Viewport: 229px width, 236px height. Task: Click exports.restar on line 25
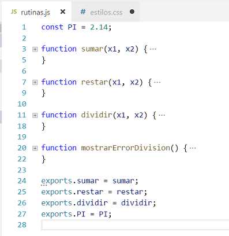(x=72, y=192)
